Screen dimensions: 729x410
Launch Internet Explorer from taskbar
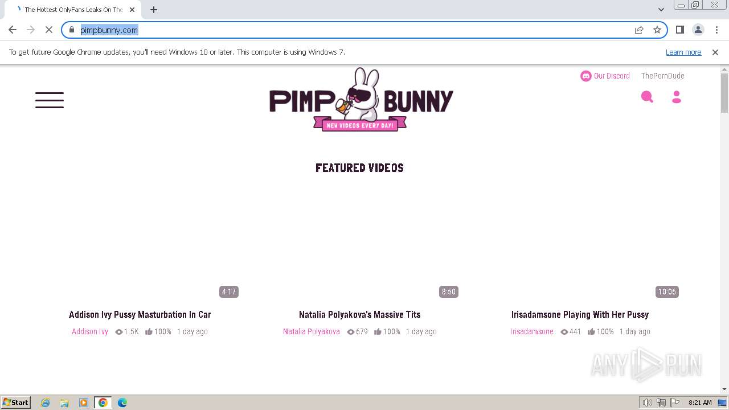tap(46, 403)
